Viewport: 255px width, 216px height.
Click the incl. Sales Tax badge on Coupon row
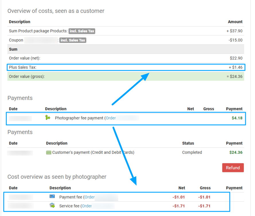73,40
